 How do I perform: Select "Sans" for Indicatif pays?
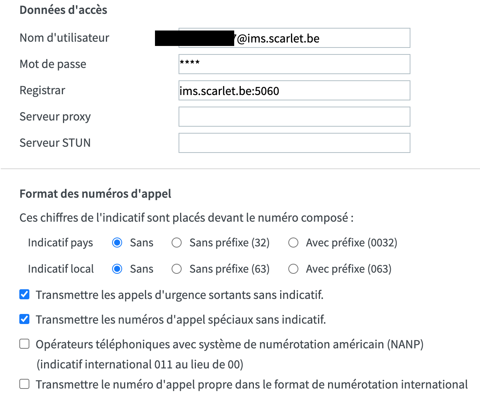(x=117, y=243)
